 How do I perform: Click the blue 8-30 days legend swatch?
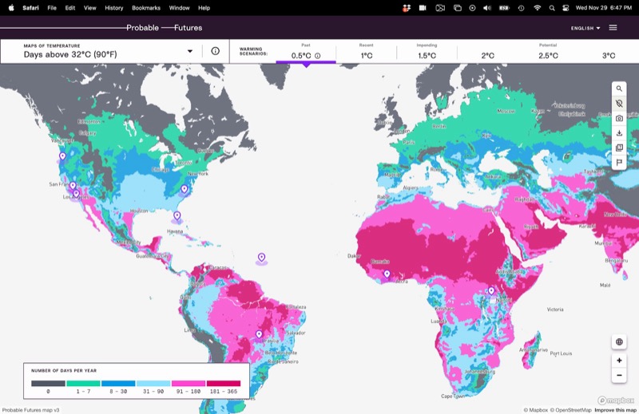[x=118, y=384]
